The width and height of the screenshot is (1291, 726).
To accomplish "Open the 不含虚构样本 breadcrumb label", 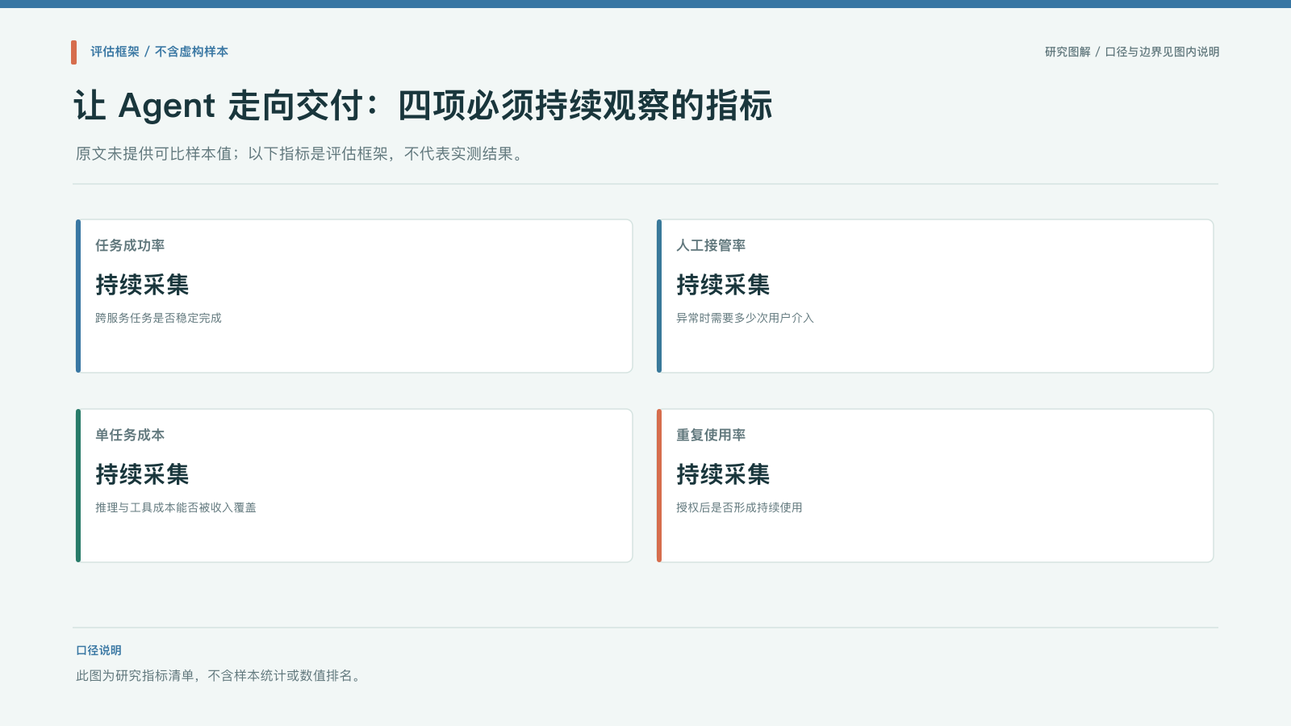I will pyautogui.click(x=191, y=52).
